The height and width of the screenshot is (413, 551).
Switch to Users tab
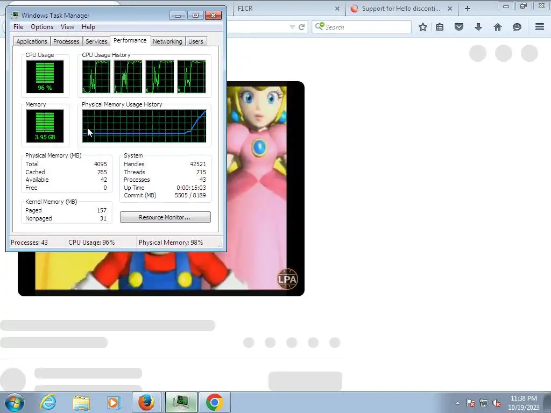[195, 41]
